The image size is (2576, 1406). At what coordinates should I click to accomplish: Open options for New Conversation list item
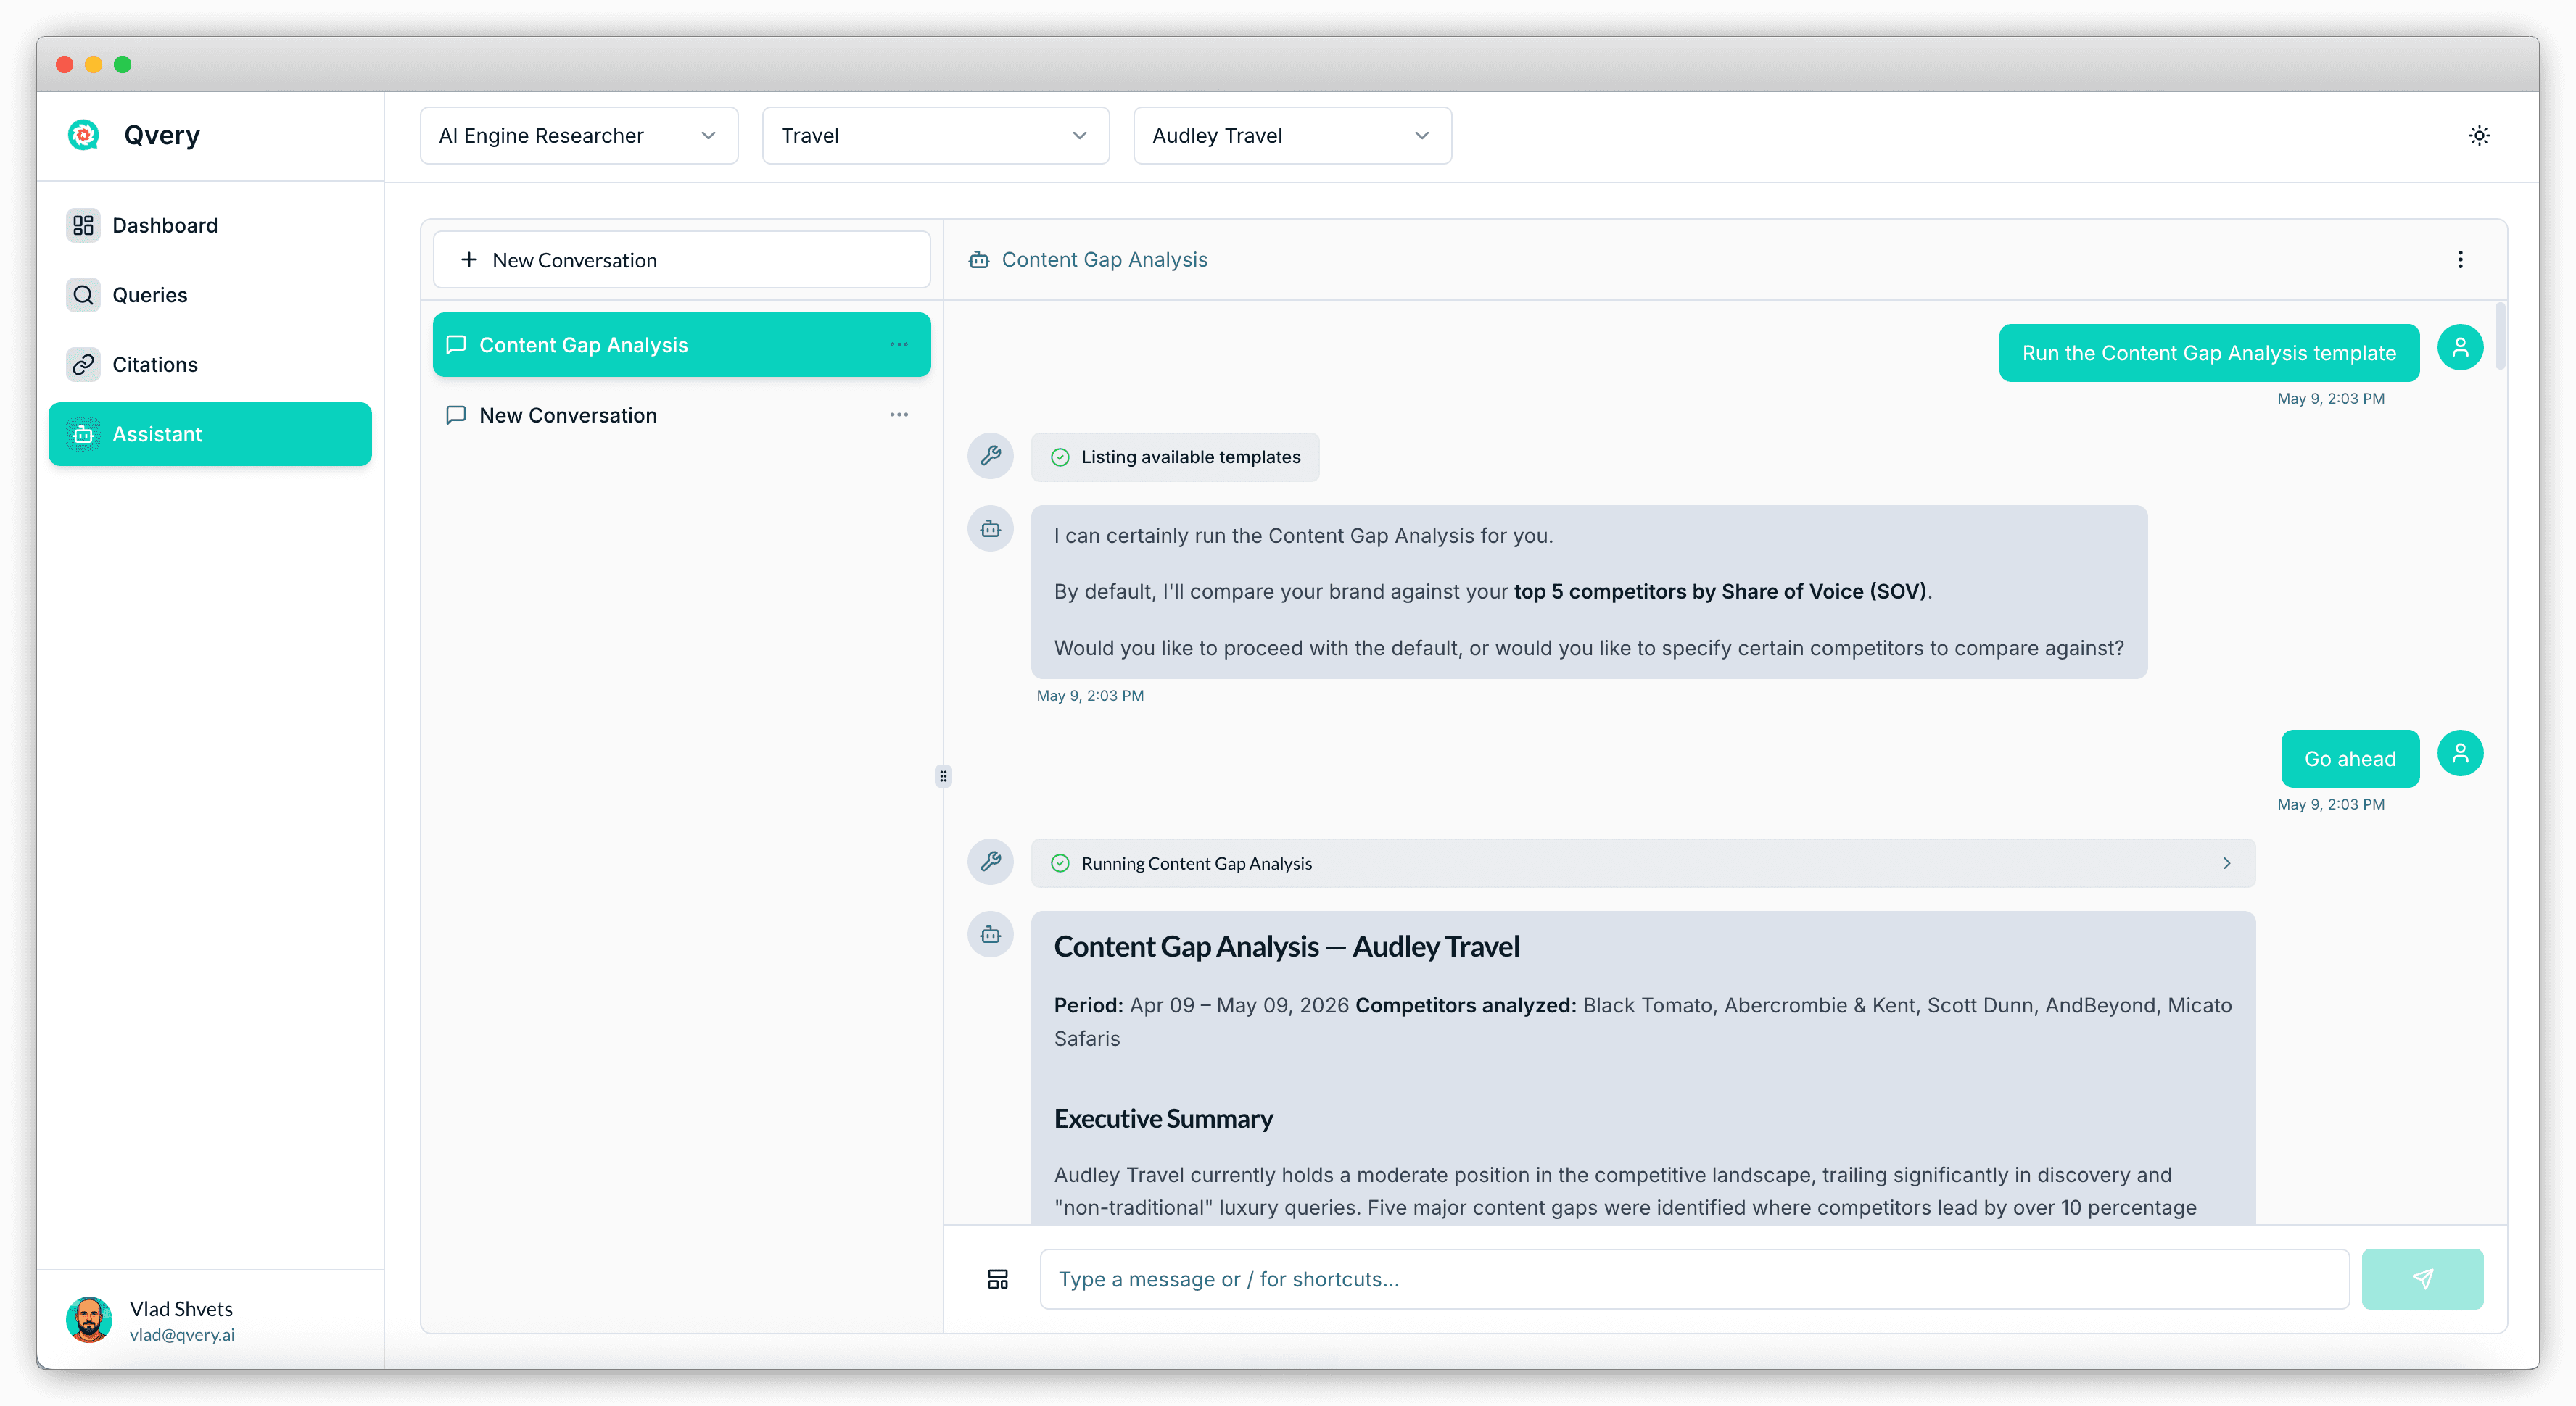899,415
